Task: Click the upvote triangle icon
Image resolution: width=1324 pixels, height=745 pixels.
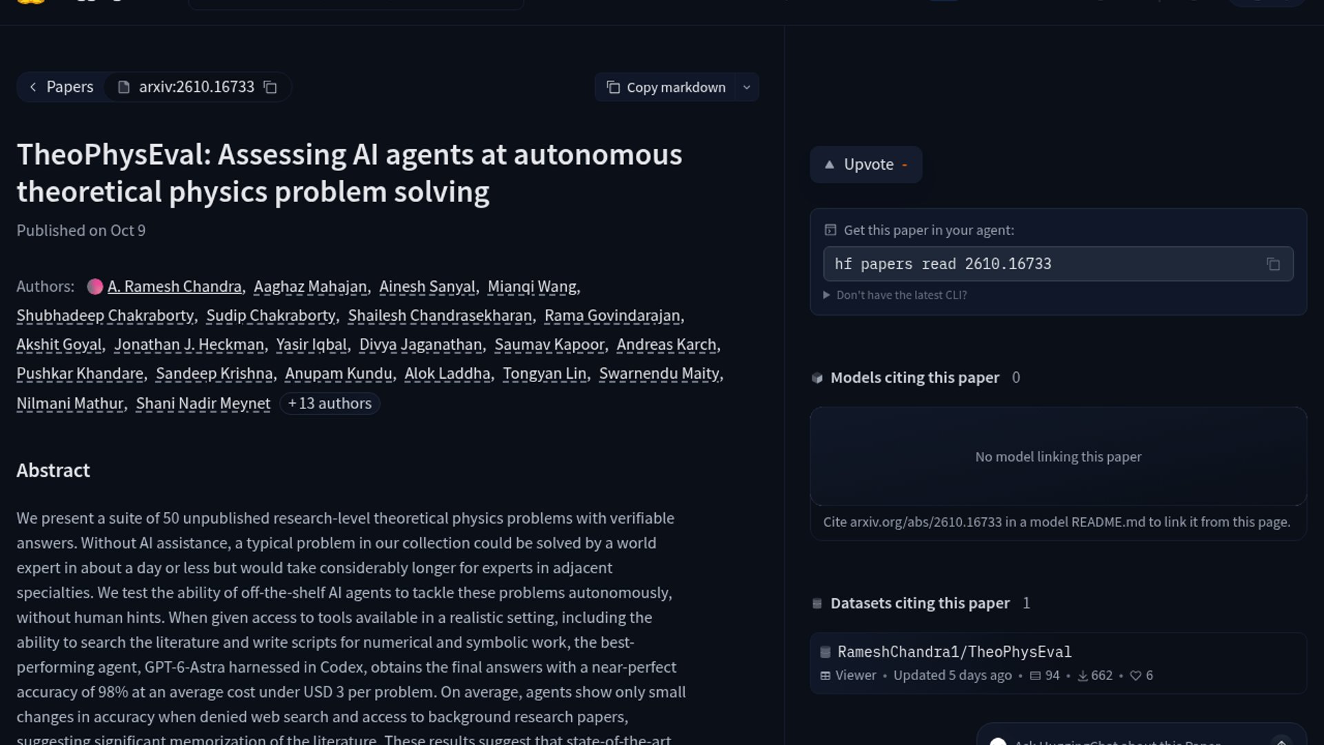Action: (x=830, y=165)
